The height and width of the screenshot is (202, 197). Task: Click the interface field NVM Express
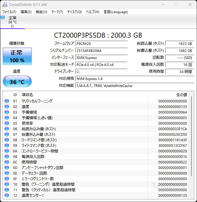(x=101, y=58)
